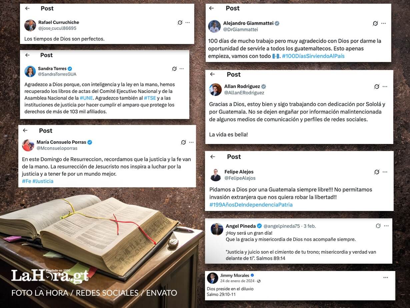
Task: Click Grok icon on Felipe Alejos post
Action: [x=377, y=172]
